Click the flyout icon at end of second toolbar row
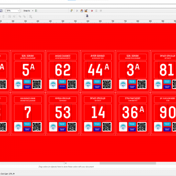This screenshot has width=176, height=176. click(x=30, y=17)
